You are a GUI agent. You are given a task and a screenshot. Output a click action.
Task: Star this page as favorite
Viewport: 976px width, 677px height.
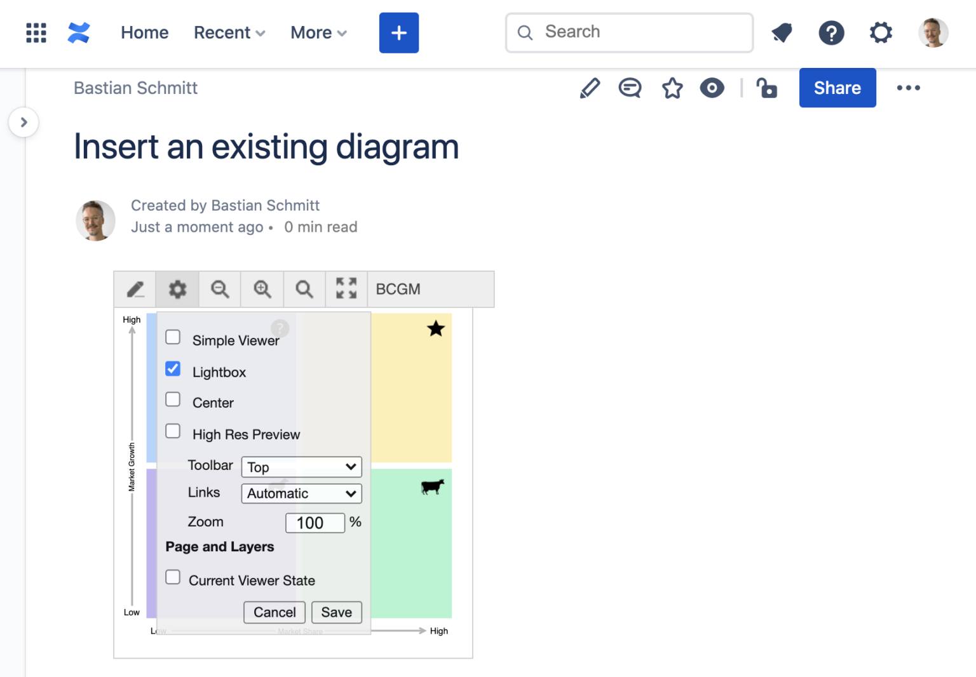(672, 88)
